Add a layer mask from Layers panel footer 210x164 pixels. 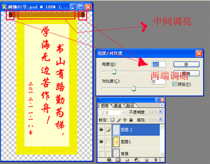(x=118, y=160)
